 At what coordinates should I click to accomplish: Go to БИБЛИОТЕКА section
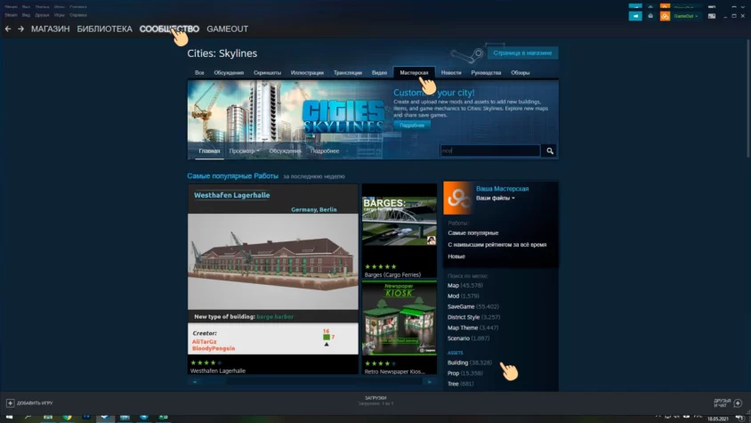(104, 29)
